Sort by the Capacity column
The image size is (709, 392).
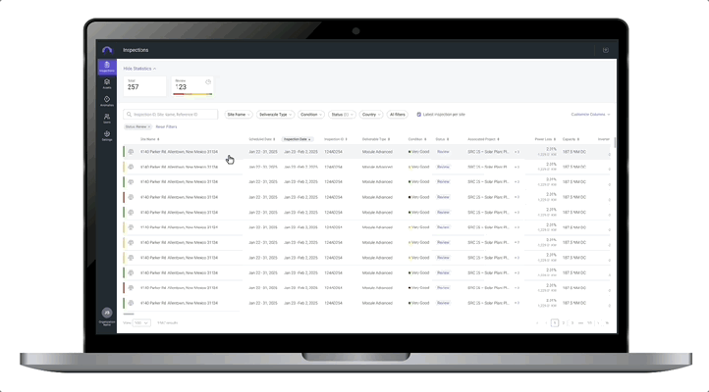(571, 139)
